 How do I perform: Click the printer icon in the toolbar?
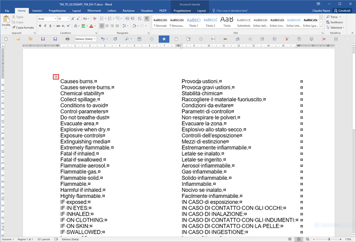67,39
